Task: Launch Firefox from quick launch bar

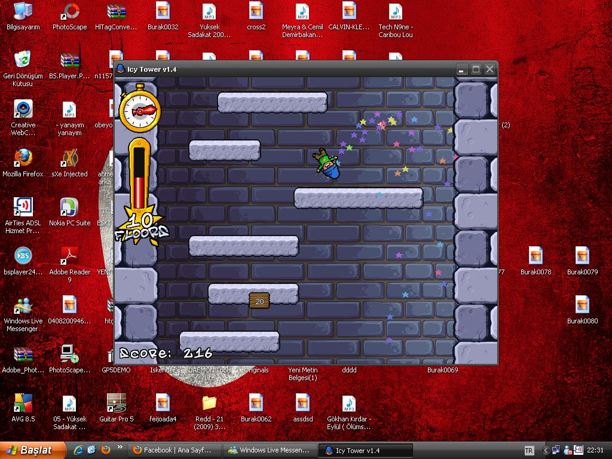Action: point(105,450)
